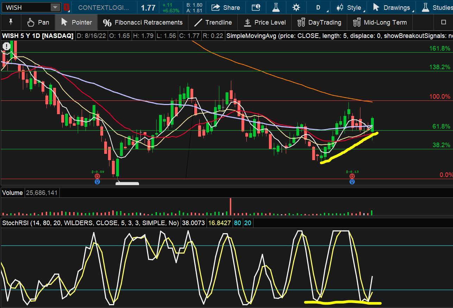Click the 61.8% Fibonacci level label
Image resolution: width=453 pixels, height=308 pixels.
click(x=441, y=126)
